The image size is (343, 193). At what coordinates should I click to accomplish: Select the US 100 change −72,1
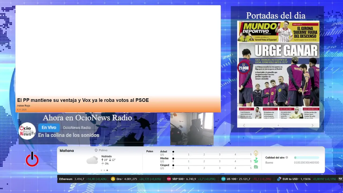click(x=258, y=179)
